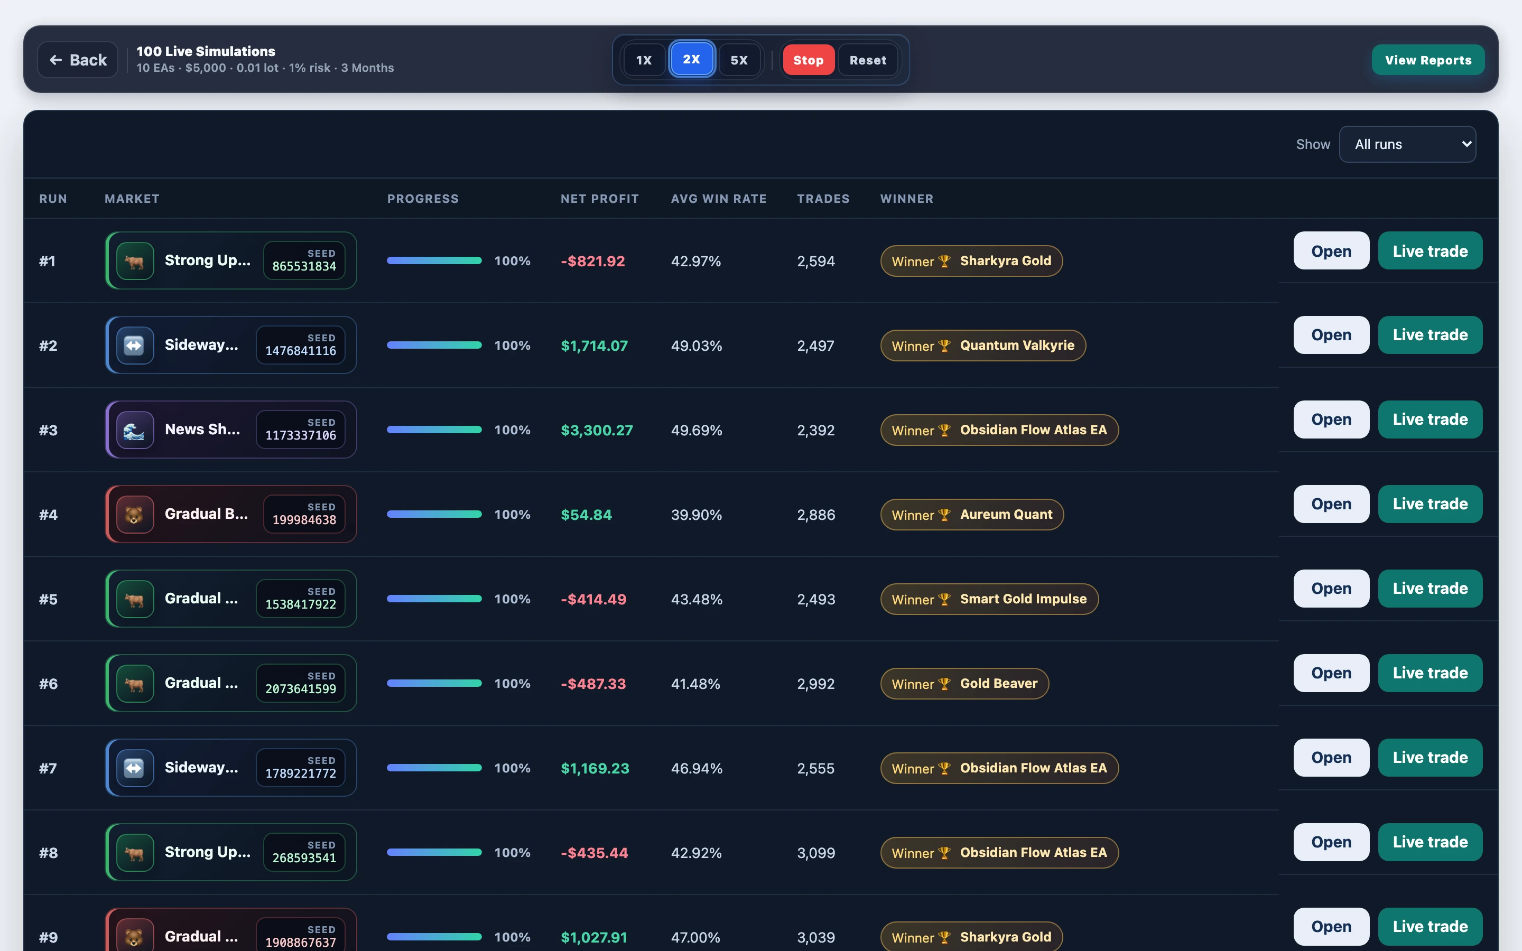Click win rate 39.90% in run #4

coord(696,515)
